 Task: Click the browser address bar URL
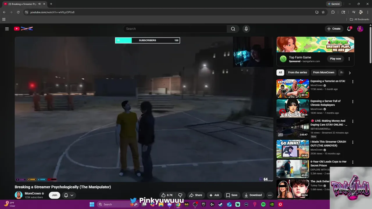click(52, 12)
